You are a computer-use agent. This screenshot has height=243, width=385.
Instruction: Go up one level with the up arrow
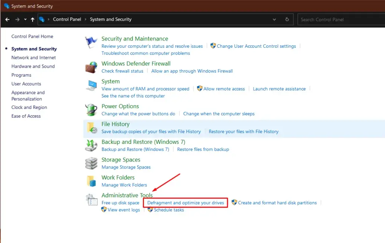click(32, 20)
